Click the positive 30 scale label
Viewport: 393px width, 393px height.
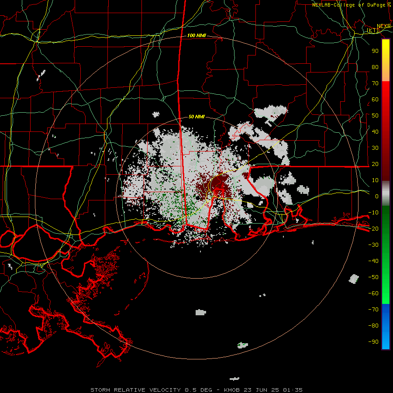click(375, 148)
